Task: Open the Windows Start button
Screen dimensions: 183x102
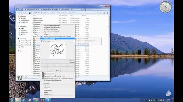Action: click(x=12, y=100)
